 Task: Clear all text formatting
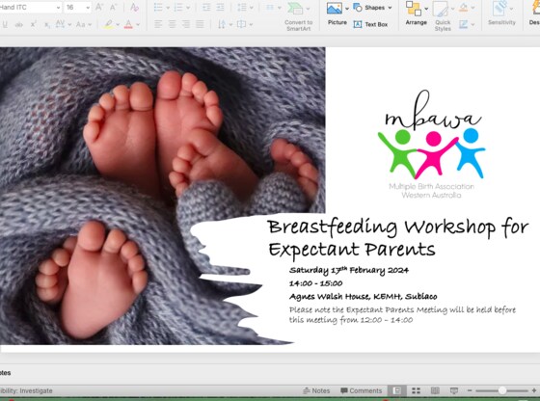(134, 7)
